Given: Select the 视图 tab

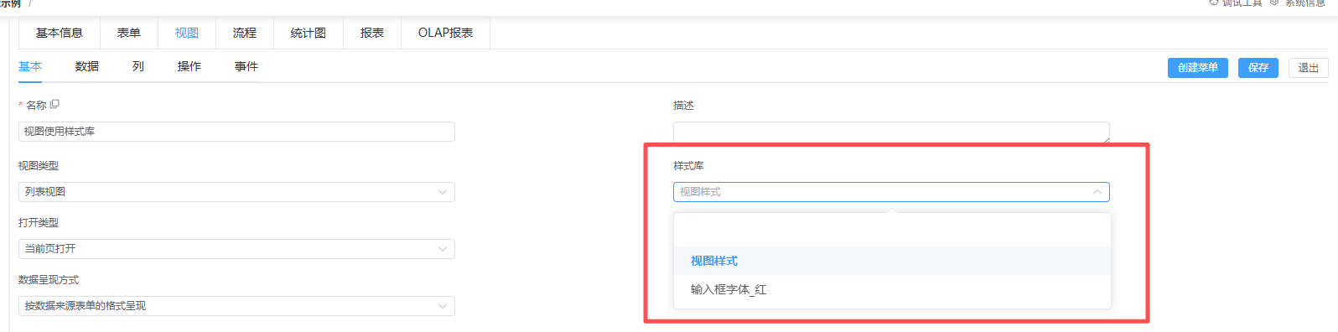Looking at the screenshot, I should pyautogui.click(x=187, y=33).
